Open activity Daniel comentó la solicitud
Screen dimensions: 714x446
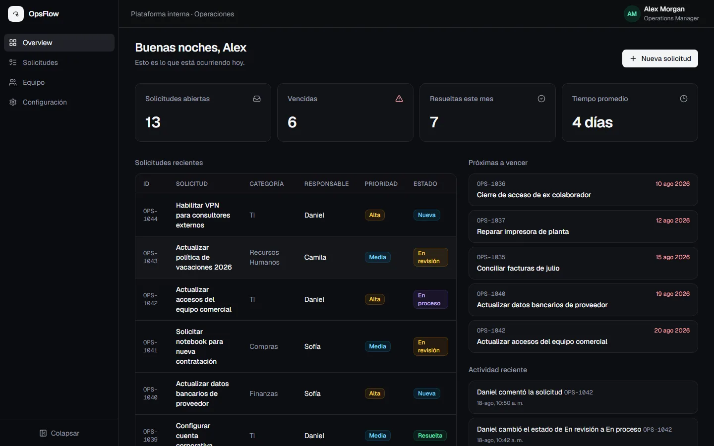pos(583,397)
